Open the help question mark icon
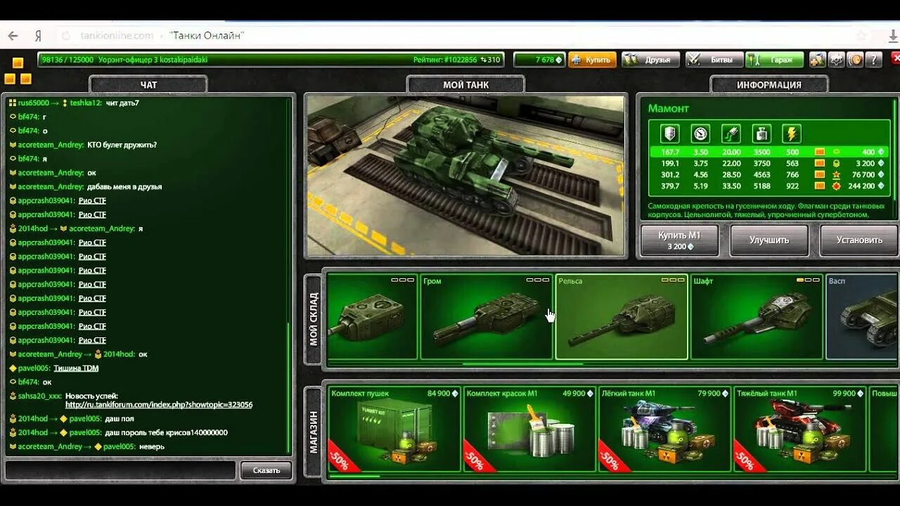The height and width of the screenshot is (506, 900). (x=874, y=60)
